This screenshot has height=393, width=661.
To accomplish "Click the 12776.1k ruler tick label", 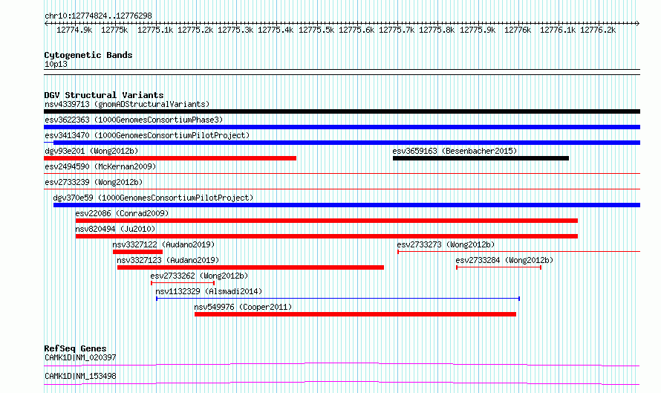I will [x=557, y=30].
